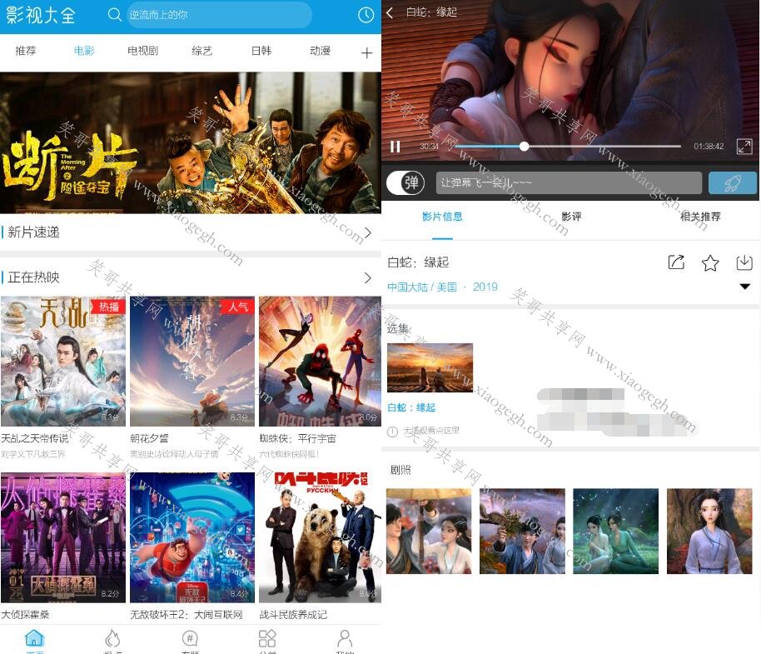Click in the search box 逆流而上的你
The height and width of the screenshot is (654, 761).
click(219, 15)
